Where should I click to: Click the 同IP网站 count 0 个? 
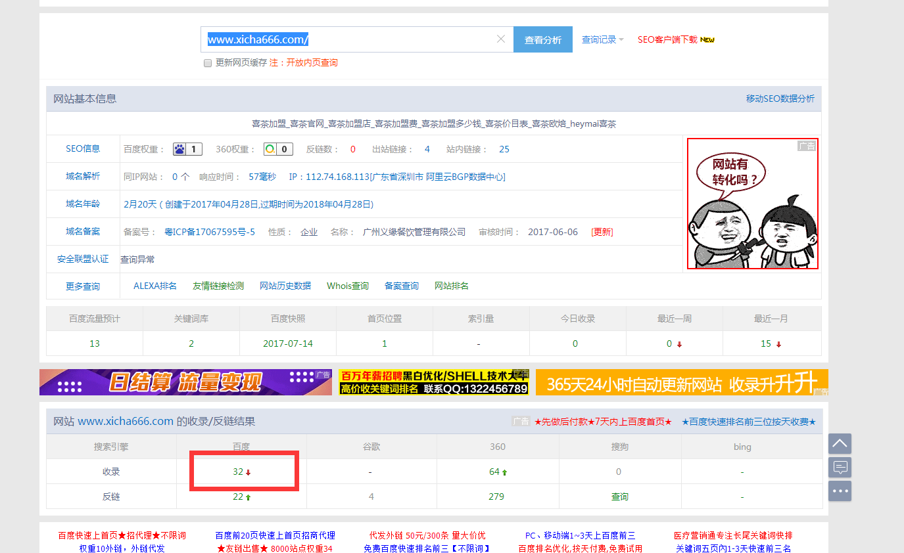181,177
